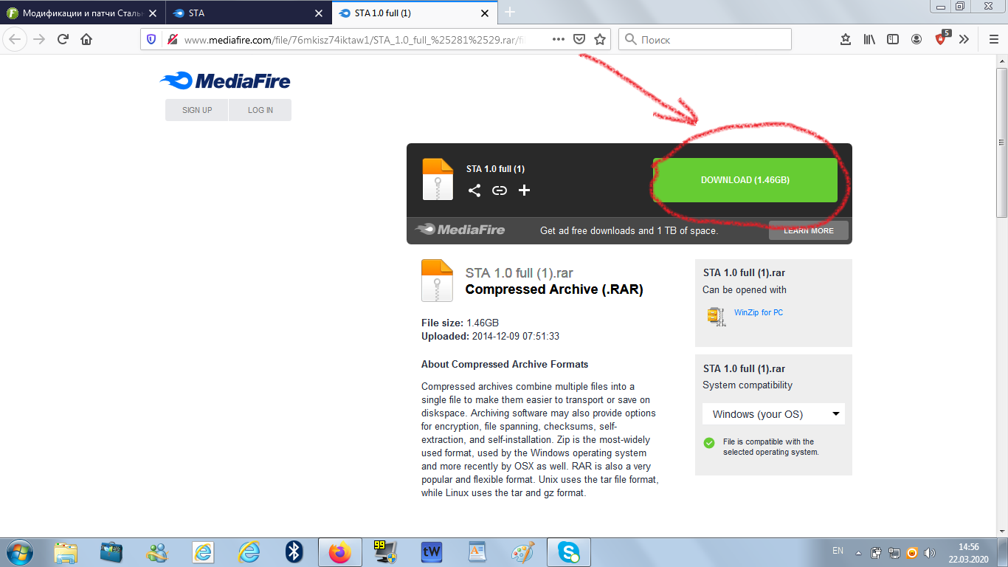The width and height of the screenshot is (1008, 567).
Task: Click the Firefox taskbar icon
Action: point(340,552)
